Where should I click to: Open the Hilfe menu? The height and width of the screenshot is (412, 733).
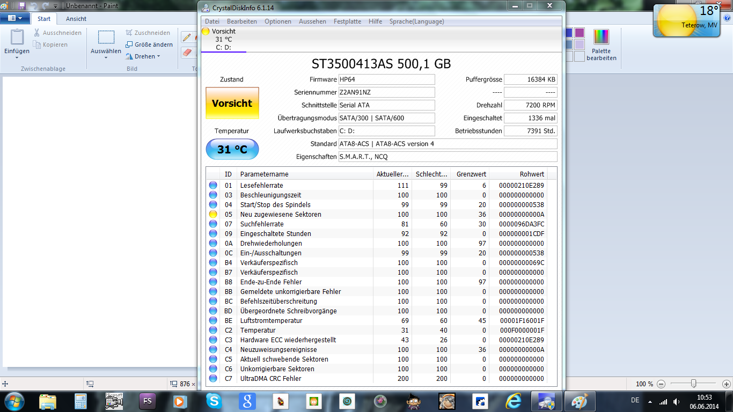coord(376,21)
